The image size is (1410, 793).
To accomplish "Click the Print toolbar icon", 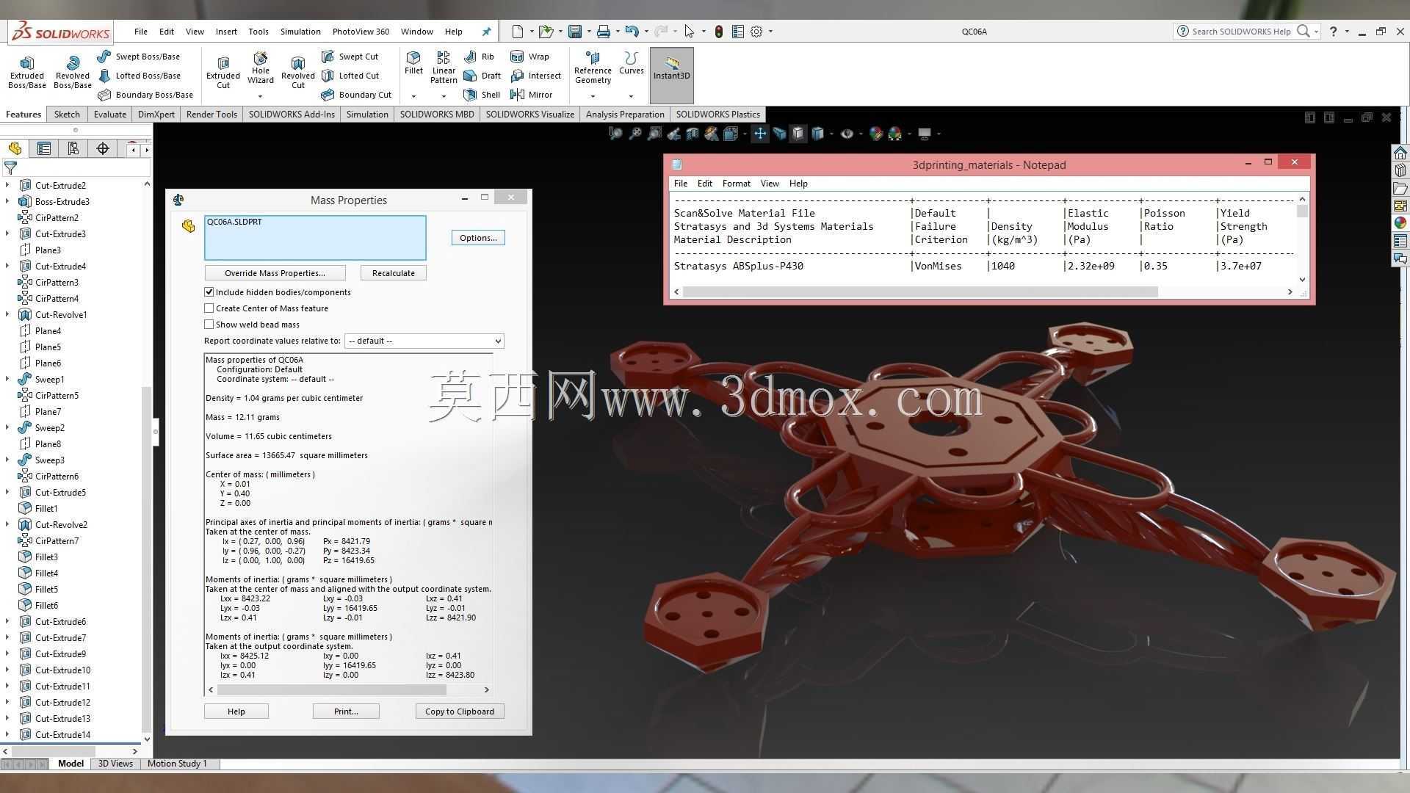I will click(x=603, y=32).
